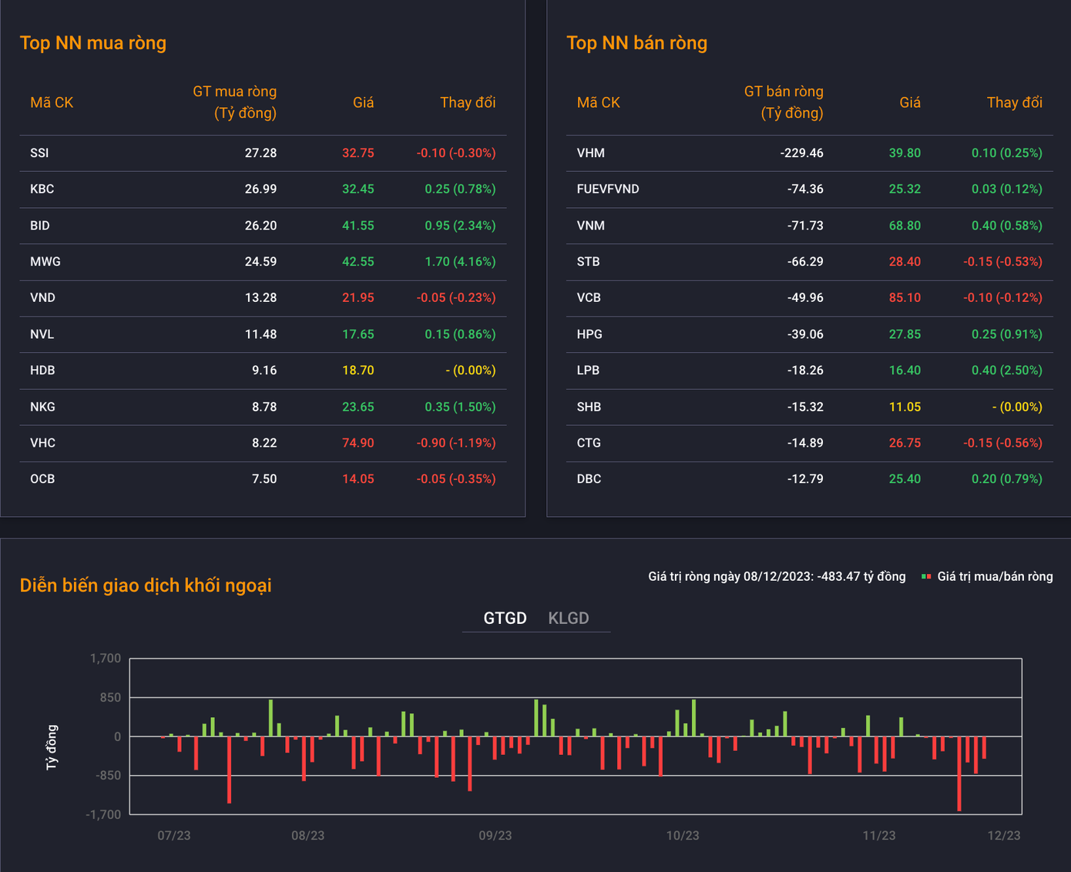Sort by GT mua ròng column
This screenshot has height=872, width=1071.
[x=234, y=102]
